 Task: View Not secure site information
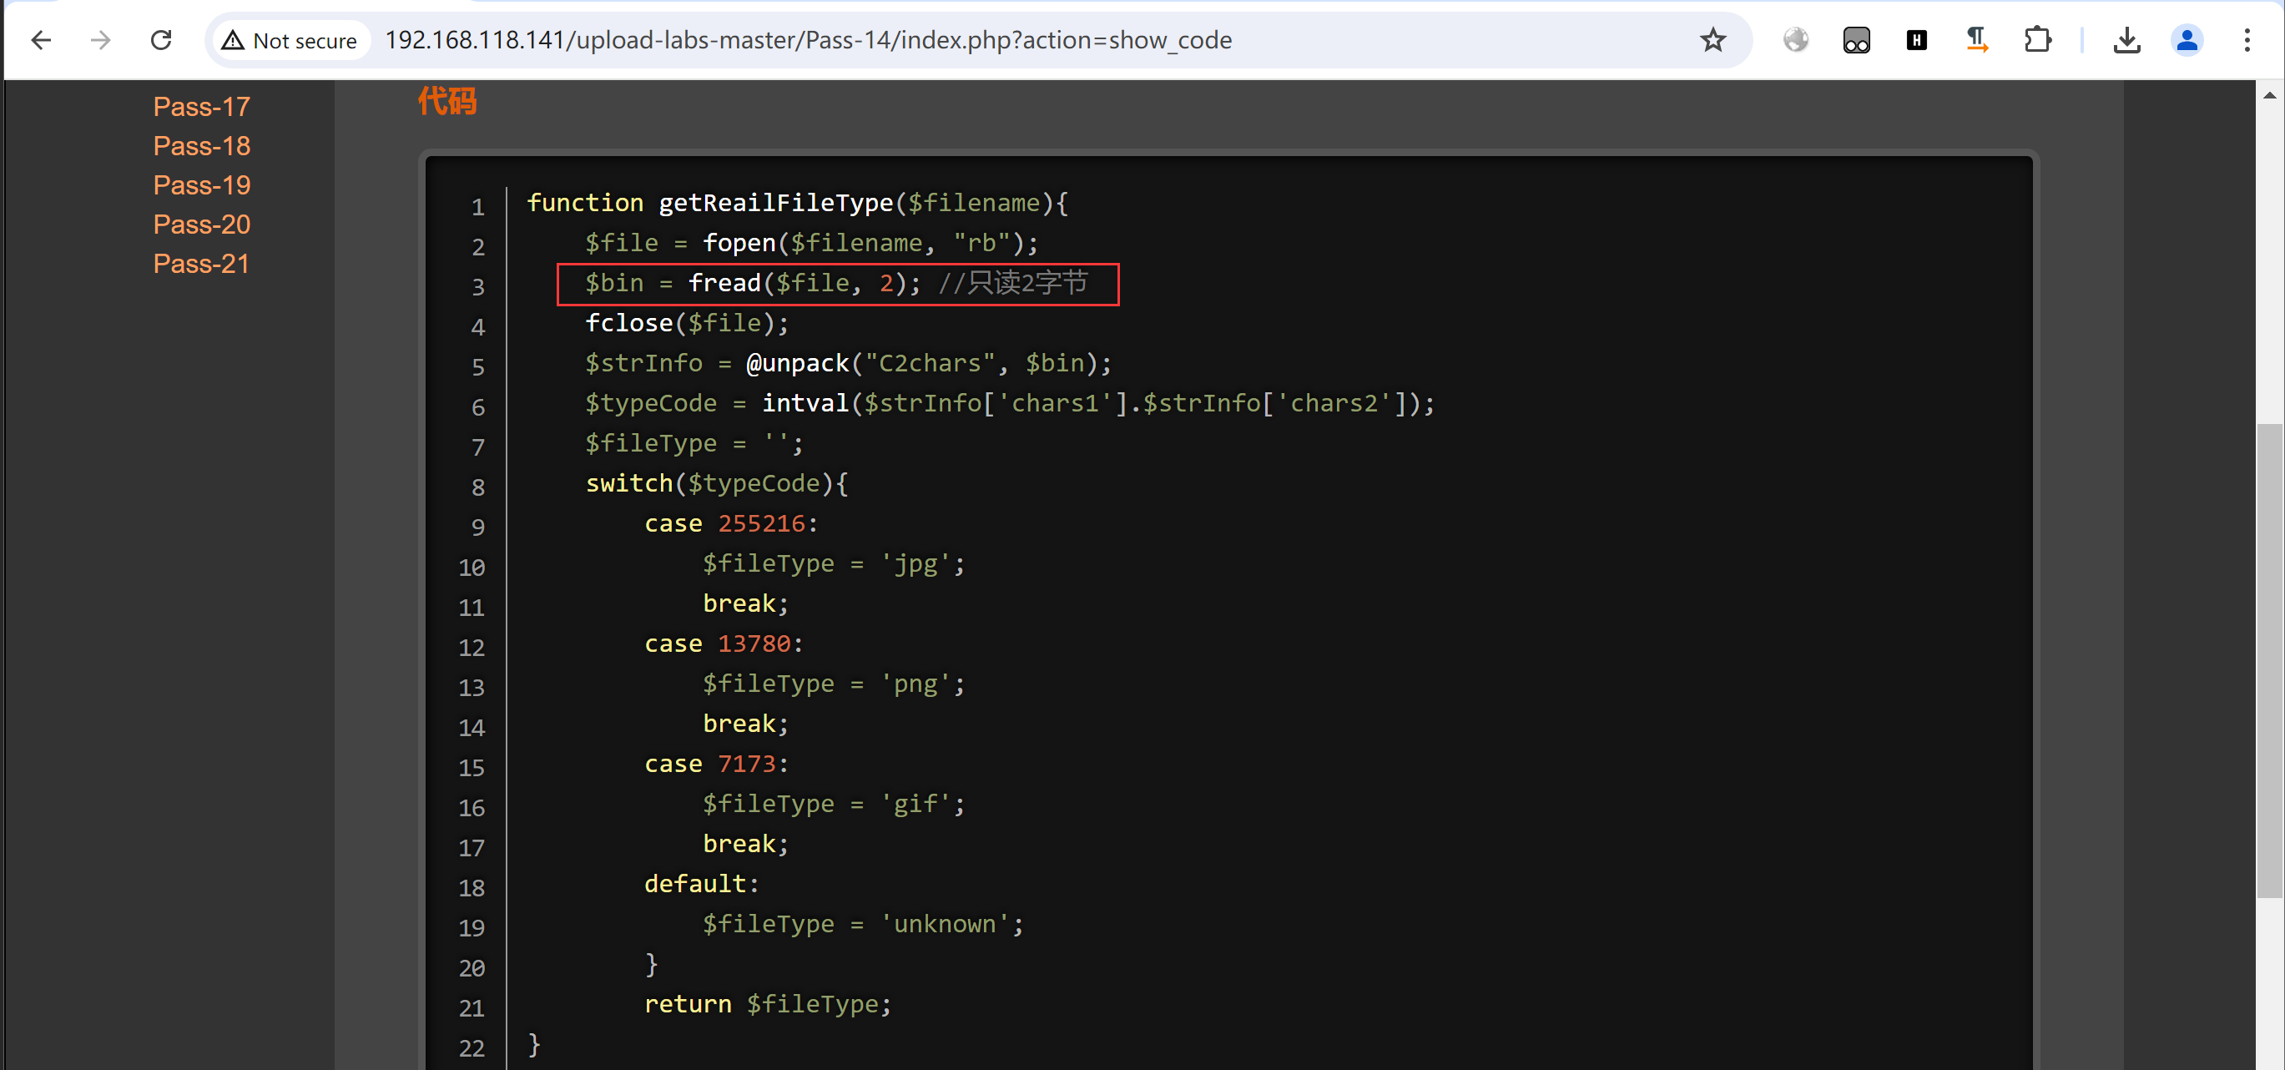[290, 40]
